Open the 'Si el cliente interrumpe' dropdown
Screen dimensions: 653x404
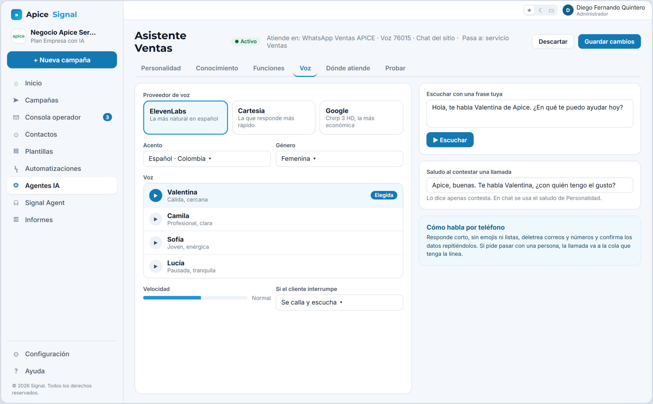point(340,302)
